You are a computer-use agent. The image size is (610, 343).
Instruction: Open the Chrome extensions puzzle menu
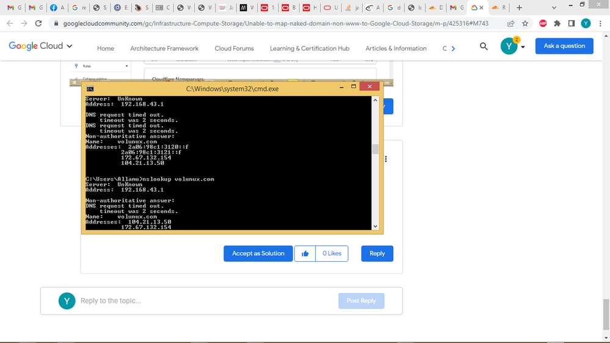pos(557,23)
